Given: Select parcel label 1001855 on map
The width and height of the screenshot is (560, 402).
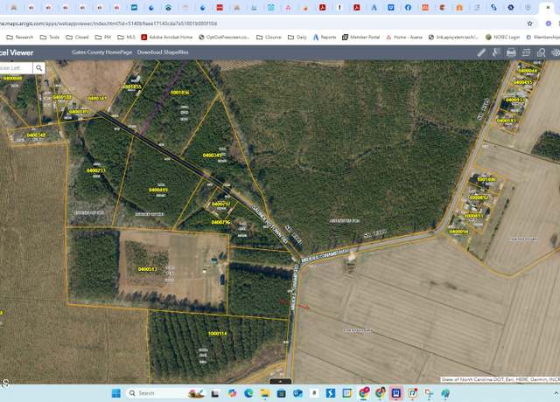Looking at the screenshot, I should [132, 87].
